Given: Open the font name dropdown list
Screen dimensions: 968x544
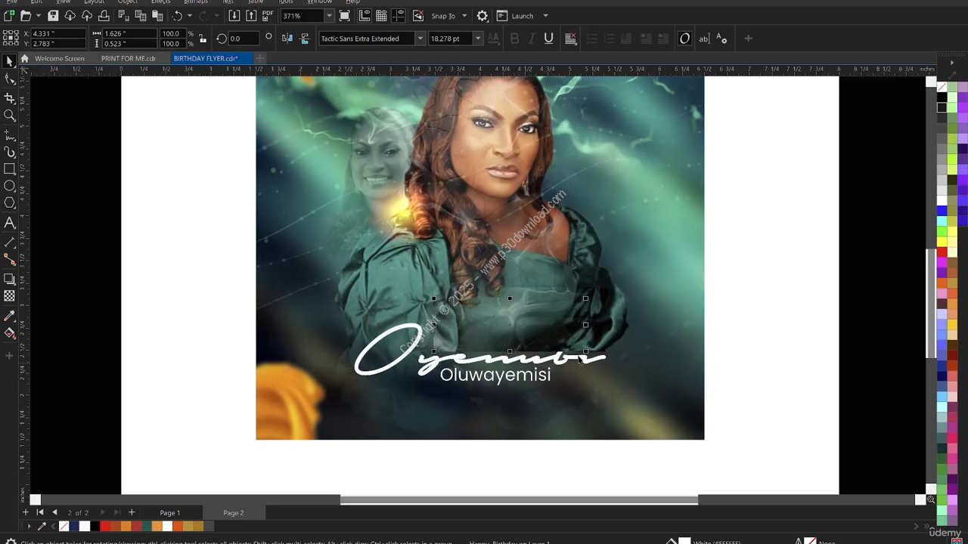Looking at the screenshot, I should click(x=420, y=39).
